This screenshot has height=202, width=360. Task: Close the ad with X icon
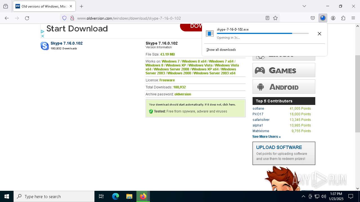[x=42, y=36]
